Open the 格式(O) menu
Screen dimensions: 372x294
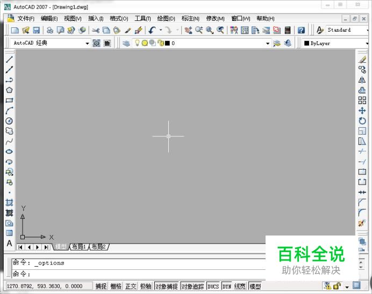(x=119, y=18)
